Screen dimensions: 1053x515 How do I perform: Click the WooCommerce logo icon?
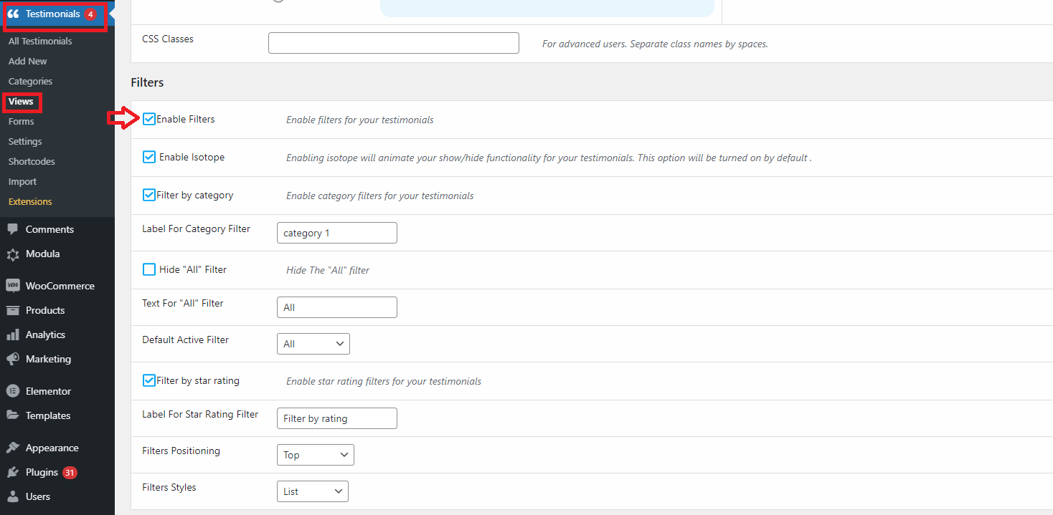(13, 286)
